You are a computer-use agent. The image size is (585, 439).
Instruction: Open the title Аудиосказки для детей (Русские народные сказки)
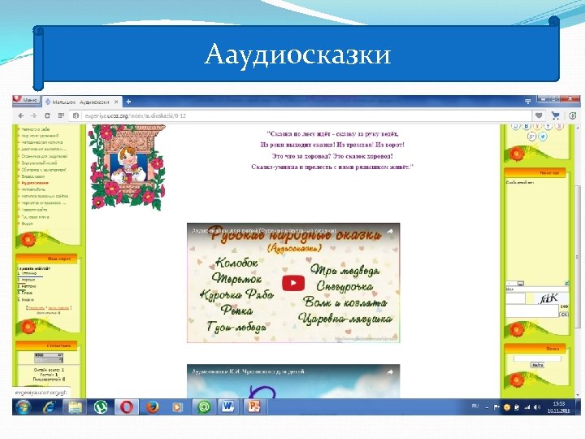[264, 231]
